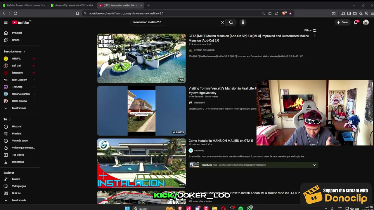Open Spotify from the taskbar
The width and height of the screenshot is (374, 210).
(240, 208)
